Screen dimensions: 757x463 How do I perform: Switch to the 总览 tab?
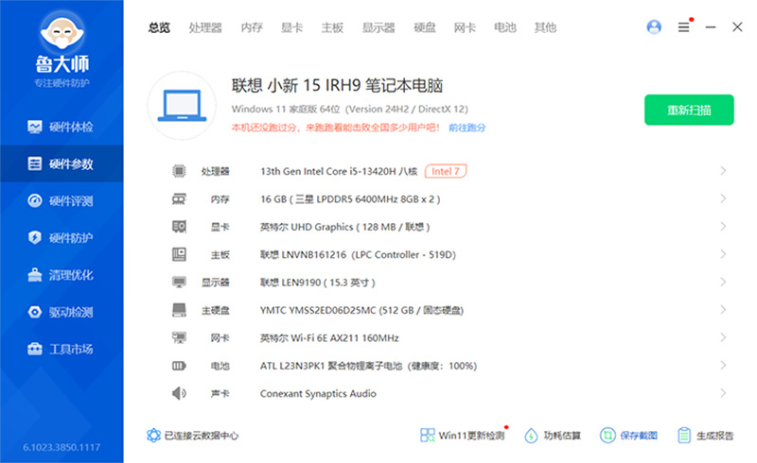(159, 28)
